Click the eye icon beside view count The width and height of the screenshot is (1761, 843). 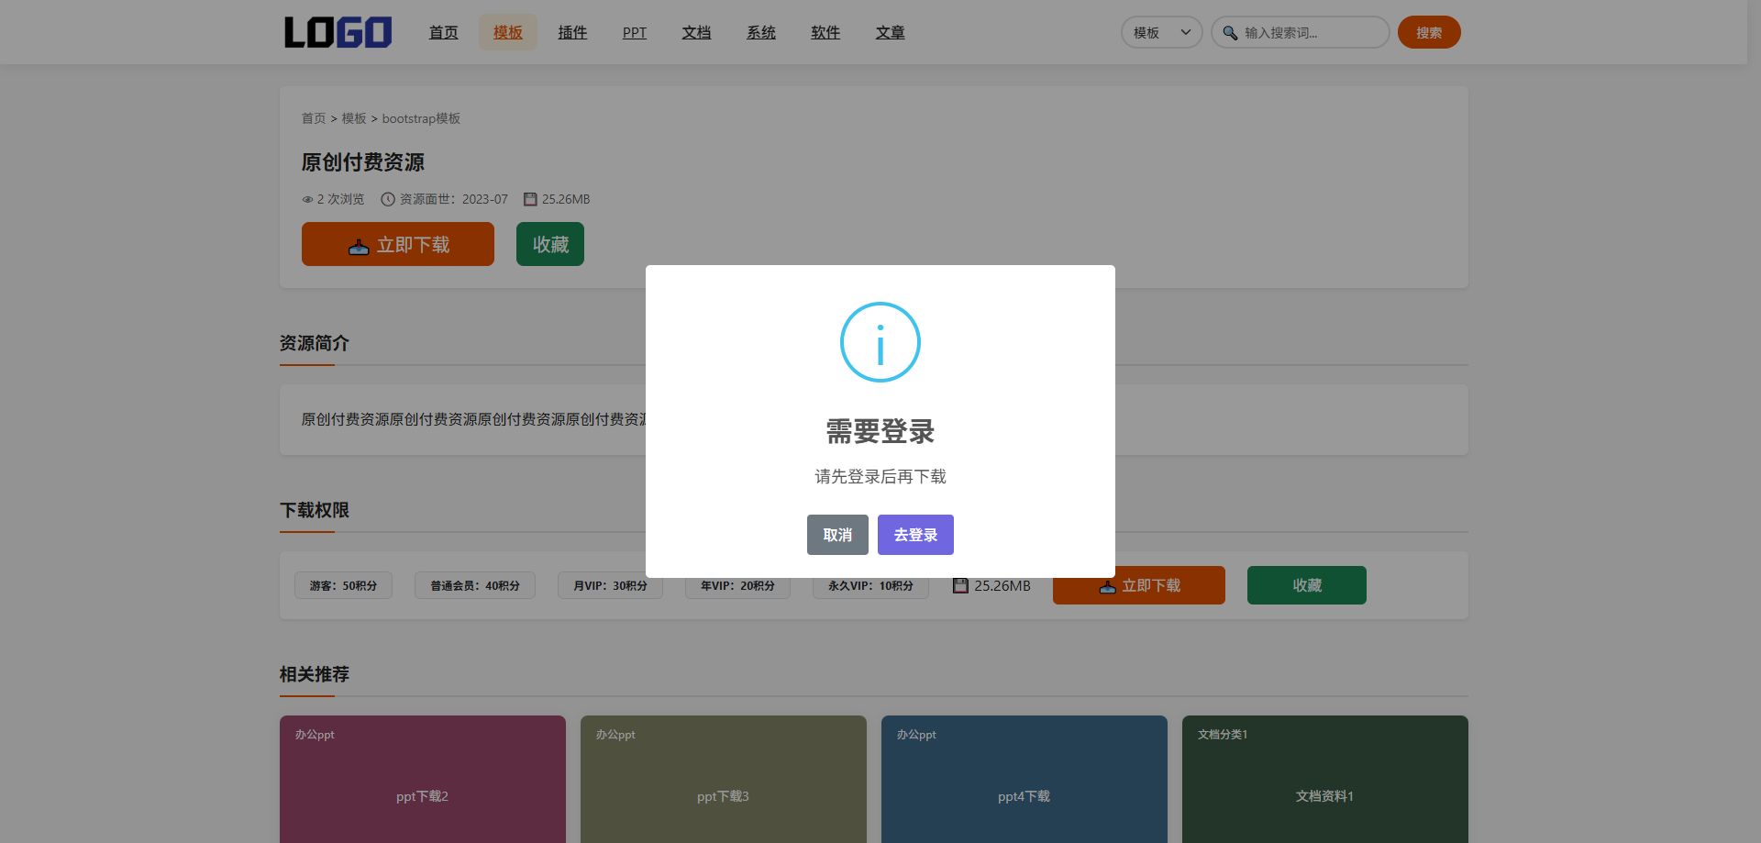[x=307, y=199]
